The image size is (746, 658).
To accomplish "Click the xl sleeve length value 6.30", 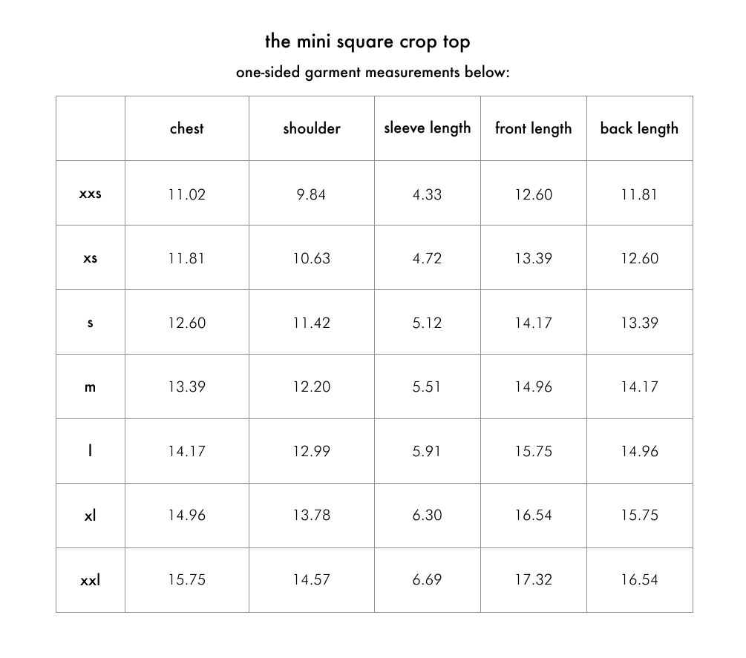I will pos(427,516).
